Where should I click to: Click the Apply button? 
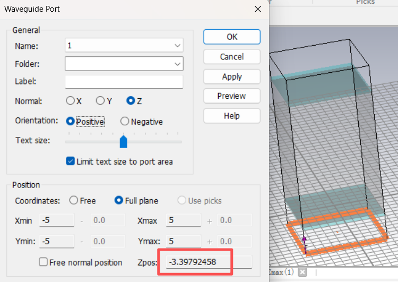pyautogui.click(x=232, y=76)
